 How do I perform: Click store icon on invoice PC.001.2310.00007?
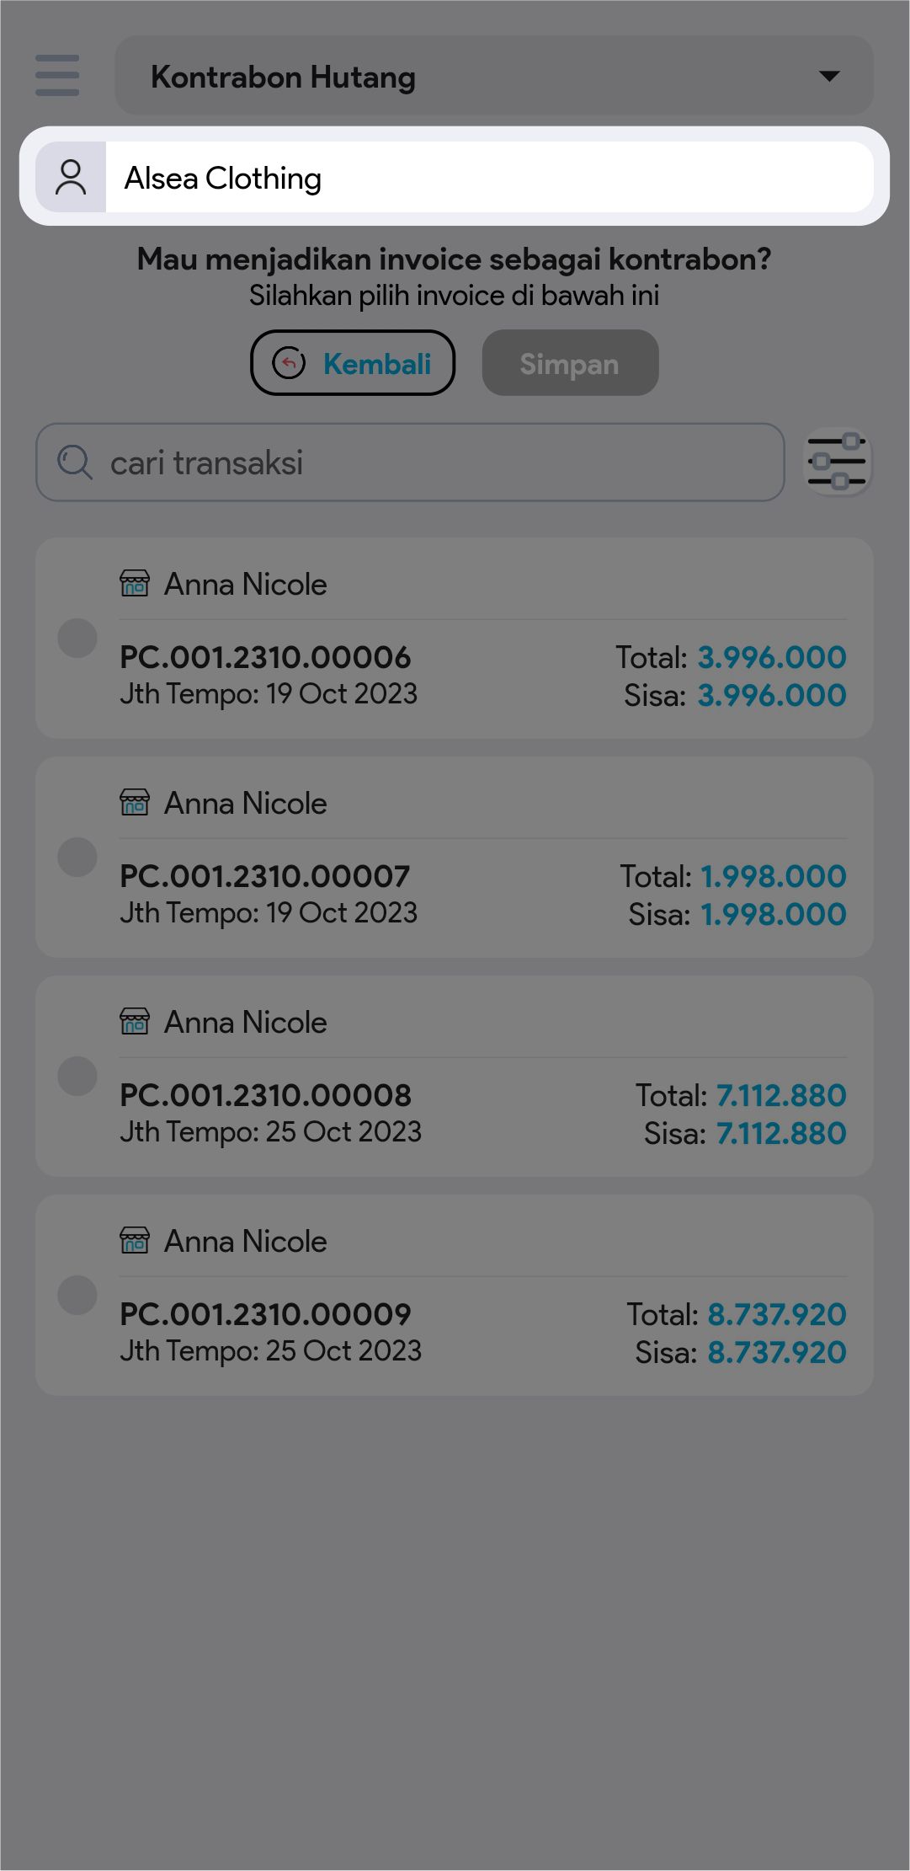[x=135, y=802]
